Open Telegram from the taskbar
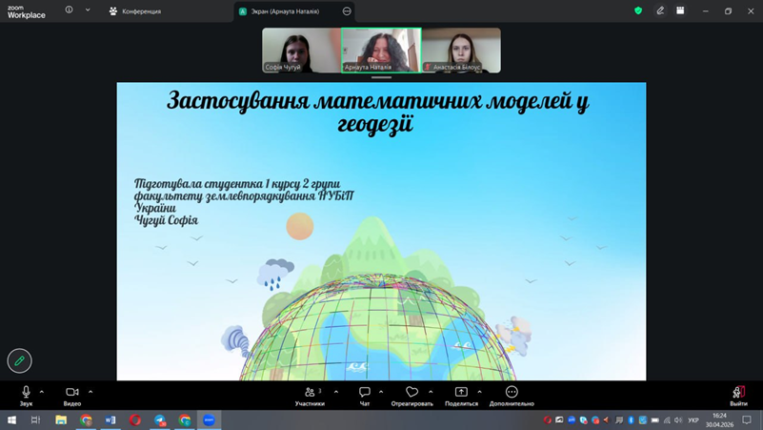The width and height of the screenshot is (763, 430). [x=160, y=420]
